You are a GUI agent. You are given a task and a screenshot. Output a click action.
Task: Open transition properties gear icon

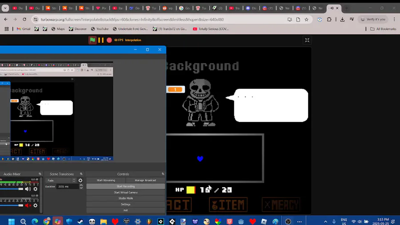click(80, 181)
